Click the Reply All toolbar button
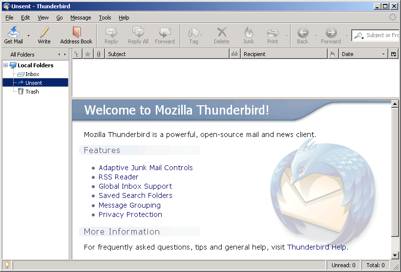401x272 pixels. click(138, 35)
